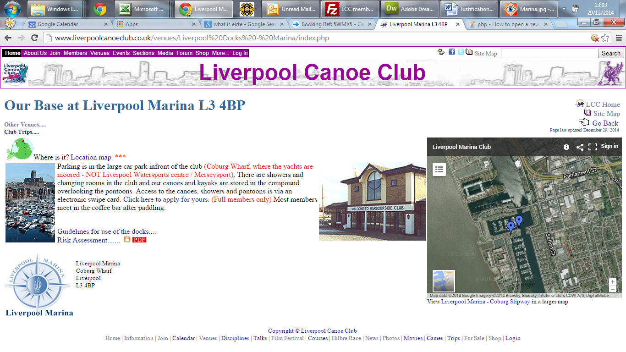
Task: Show hidden system tray icons arrow
Action: [x=564, y=9]
